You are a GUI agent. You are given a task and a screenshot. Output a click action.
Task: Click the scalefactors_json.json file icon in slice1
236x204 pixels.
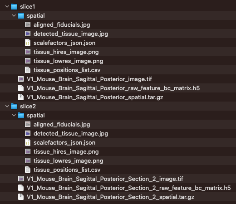click(x=28, y=43)
